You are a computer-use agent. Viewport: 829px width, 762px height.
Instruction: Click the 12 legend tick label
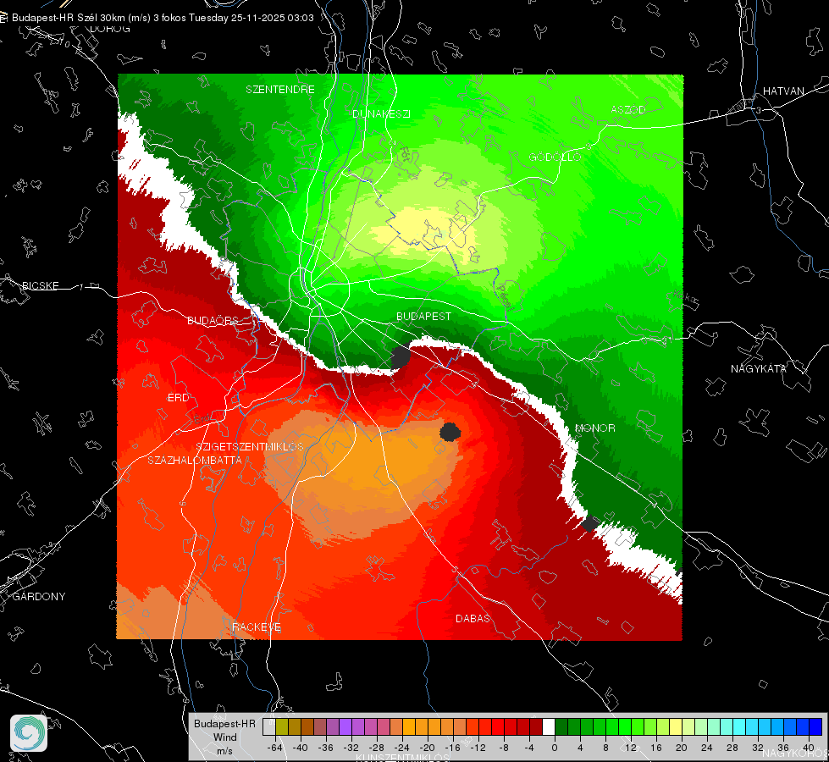[x=631, y=748]
